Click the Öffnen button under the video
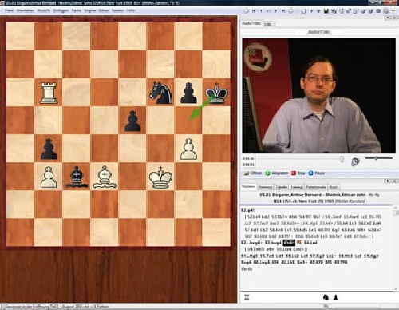This screenshot has width=399, height=310. click(253, 173)
